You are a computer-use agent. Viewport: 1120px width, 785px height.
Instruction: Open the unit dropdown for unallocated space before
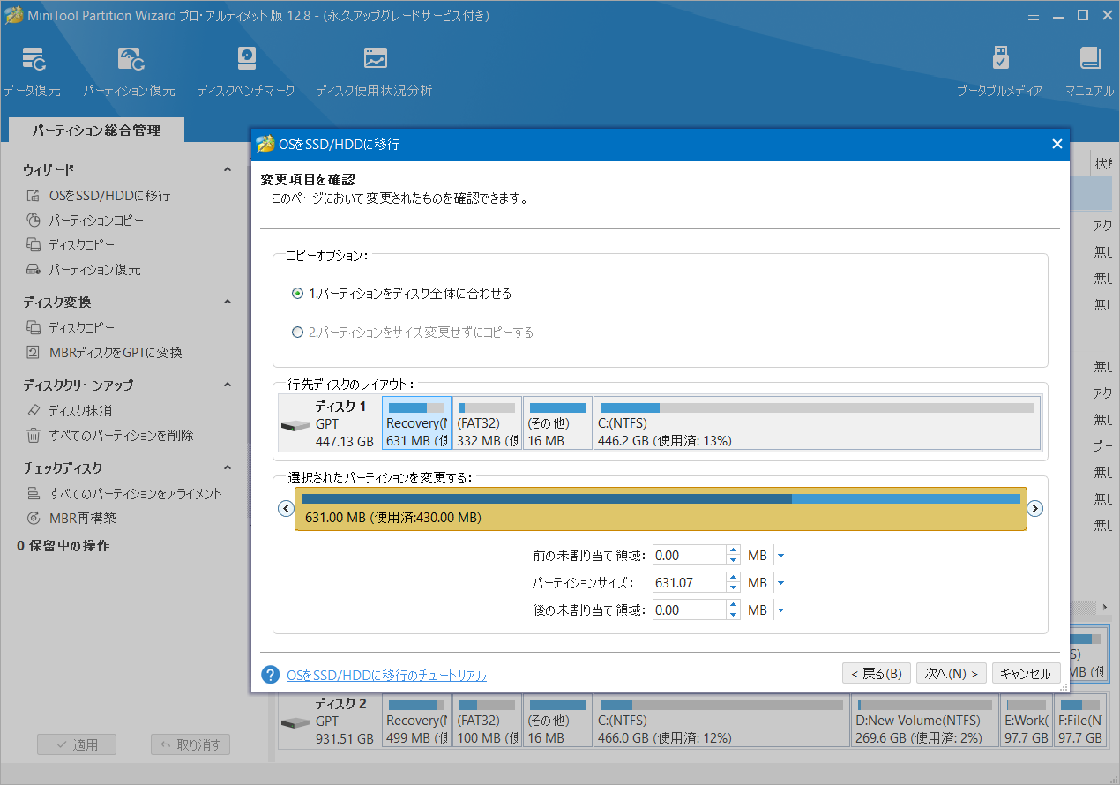tap(780, 557)
